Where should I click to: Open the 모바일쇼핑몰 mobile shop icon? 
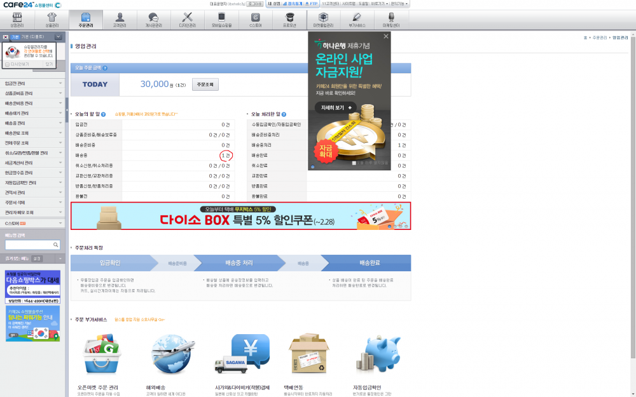click(221, 20)
